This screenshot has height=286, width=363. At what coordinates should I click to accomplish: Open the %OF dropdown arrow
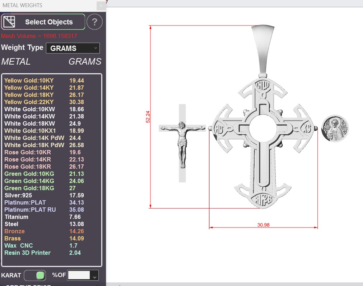(x=94, y=275)
